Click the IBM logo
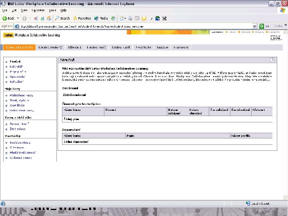 (x=276, y=38)
